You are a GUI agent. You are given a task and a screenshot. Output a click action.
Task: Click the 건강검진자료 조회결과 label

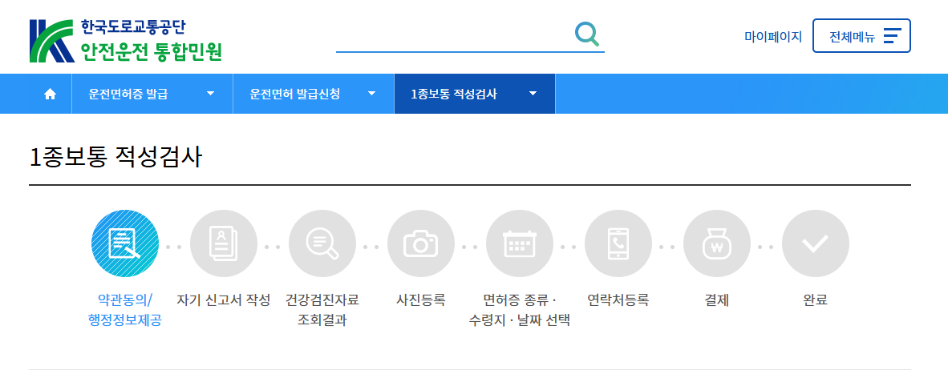click(x=322, y=310)
